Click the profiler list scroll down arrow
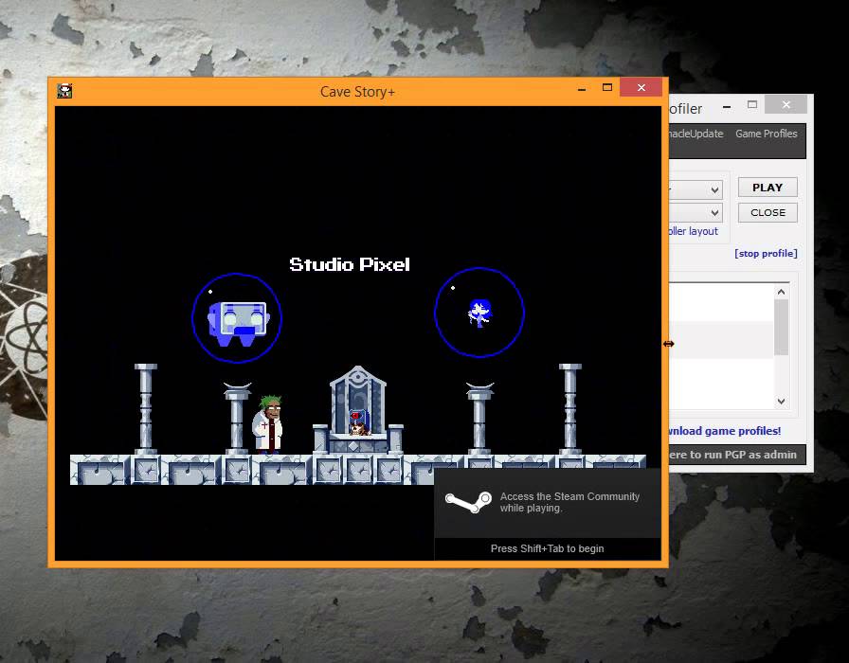 pos(781,401)
